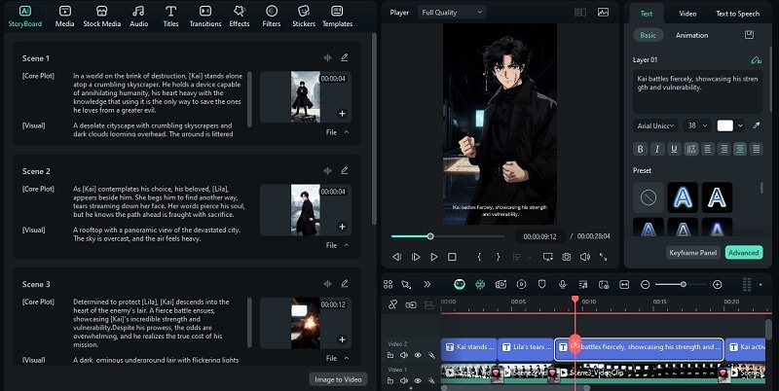
Task: Zoom out the timeline with minus
Action: coord(645,284)
